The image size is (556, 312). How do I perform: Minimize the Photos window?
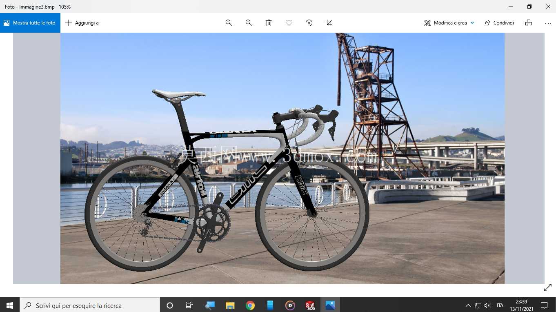click(511, 7)
